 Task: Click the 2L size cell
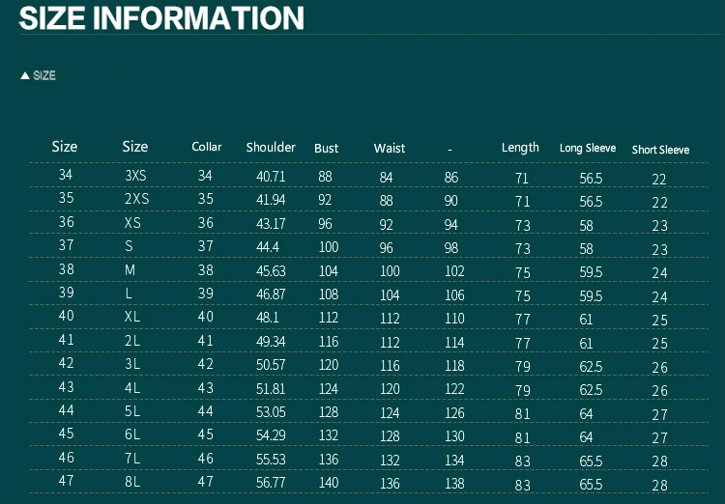point(132,341)
